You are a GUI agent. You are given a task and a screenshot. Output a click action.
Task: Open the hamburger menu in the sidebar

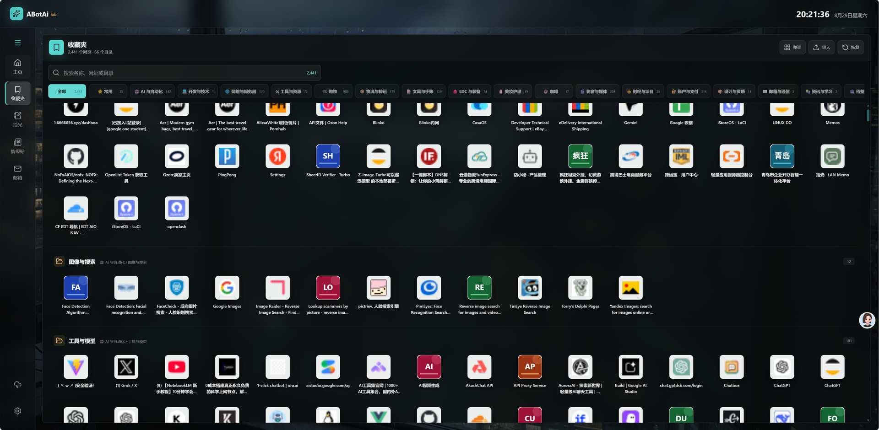[17, 43]
